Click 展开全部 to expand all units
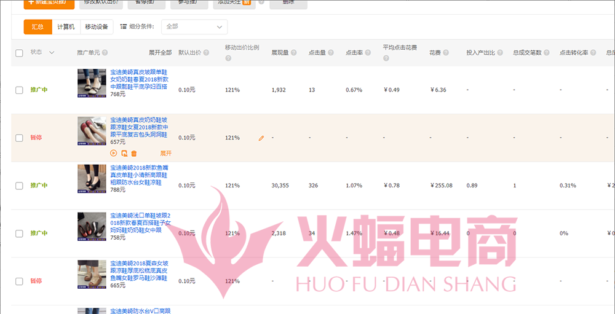The height and width of the screenshot is (314, 615). click(160, 52)
